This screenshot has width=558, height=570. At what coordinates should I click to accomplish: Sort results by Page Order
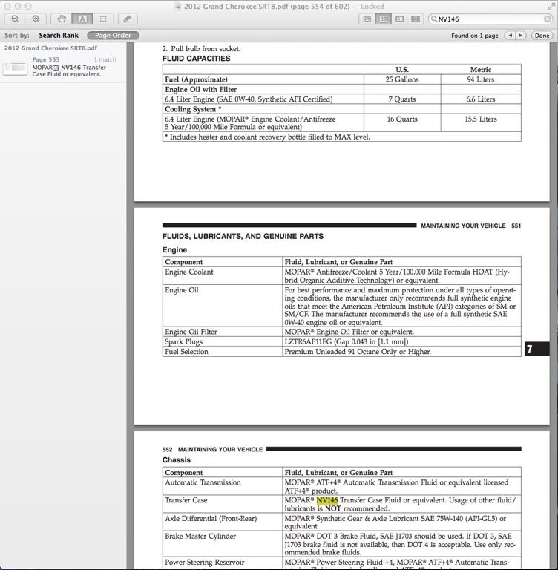[x=113, y=36]
